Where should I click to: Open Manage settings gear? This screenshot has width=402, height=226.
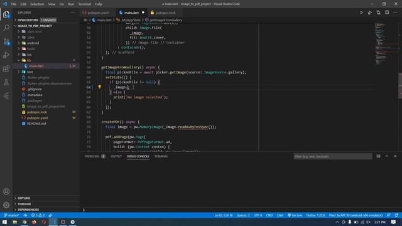coord(6,205)
